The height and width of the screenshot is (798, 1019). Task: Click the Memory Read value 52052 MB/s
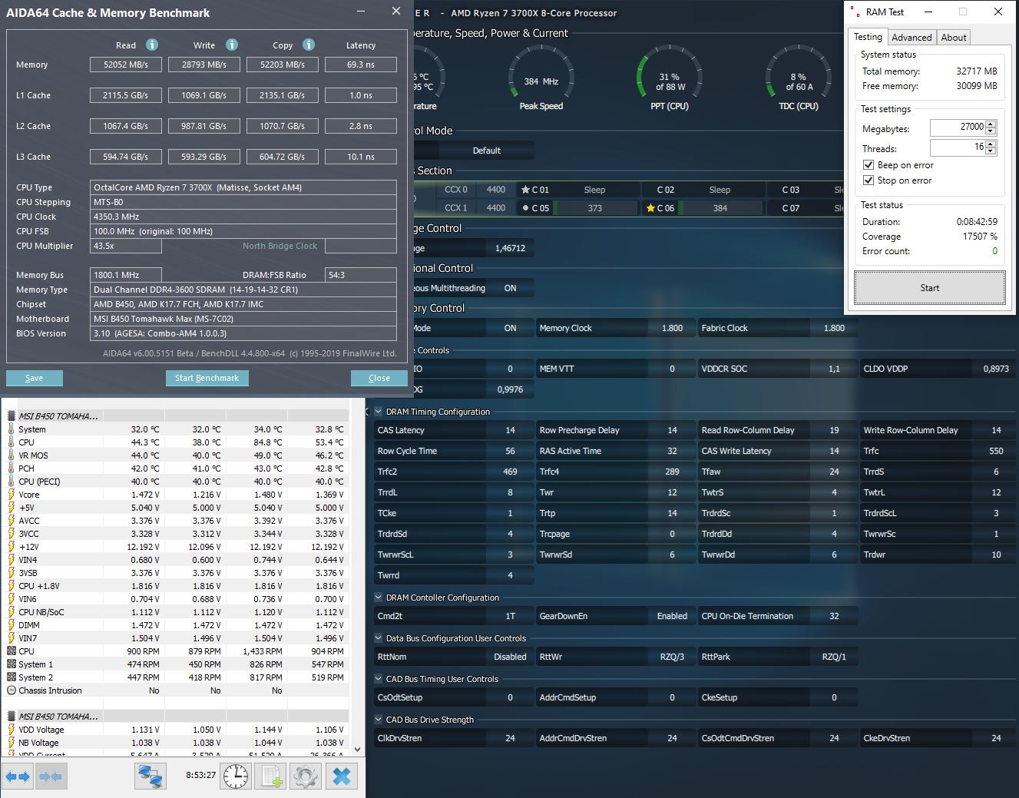click(x=126, y=65)
